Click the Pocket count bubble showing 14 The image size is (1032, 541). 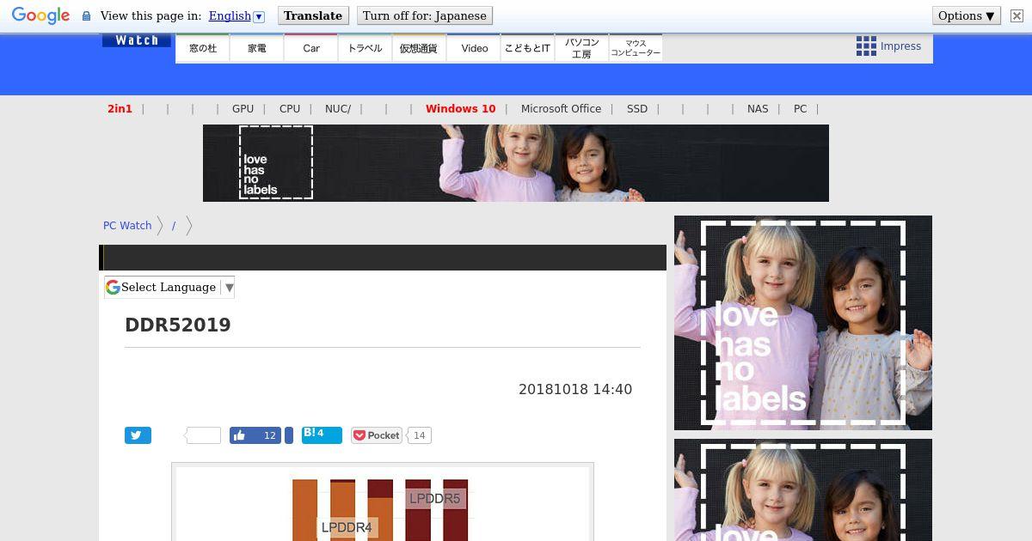419,435
